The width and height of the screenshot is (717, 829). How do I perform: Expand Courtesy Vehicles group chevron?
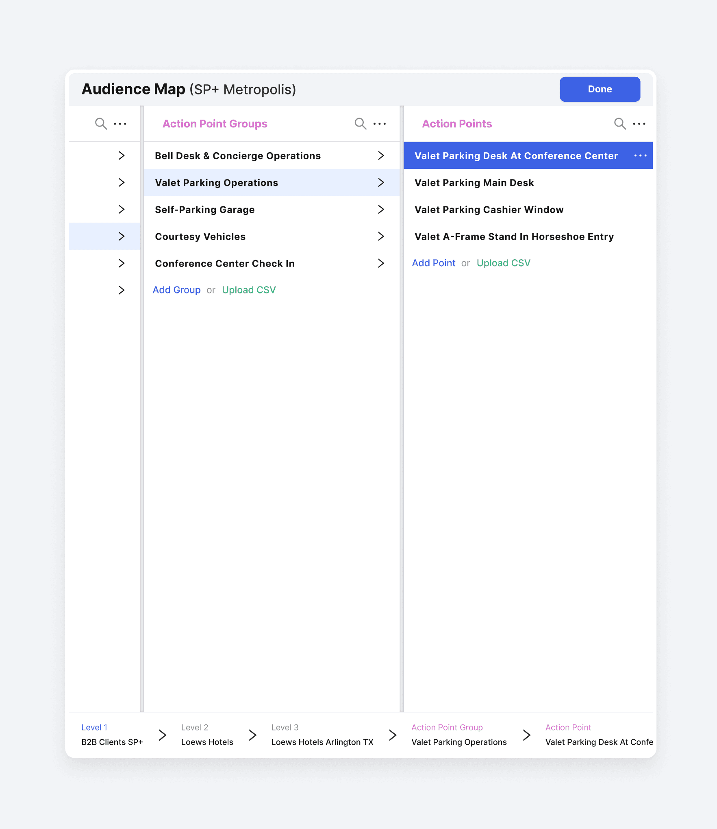(381, 236)
